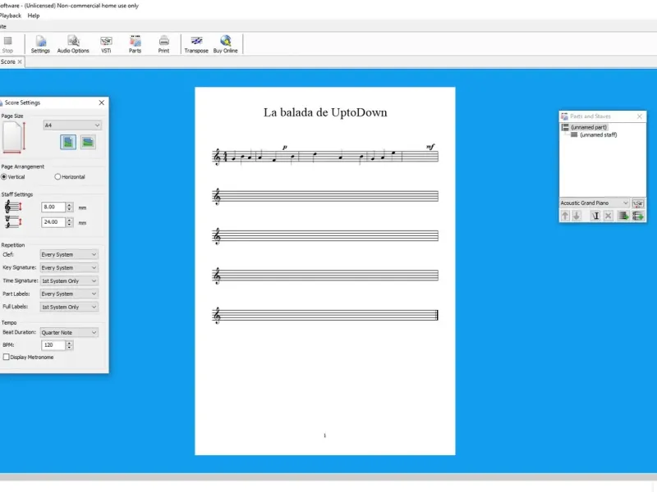Viewport: 657px width, 492px height.
Task: Open the A4 page size dropdown
Action: (72, 125)
